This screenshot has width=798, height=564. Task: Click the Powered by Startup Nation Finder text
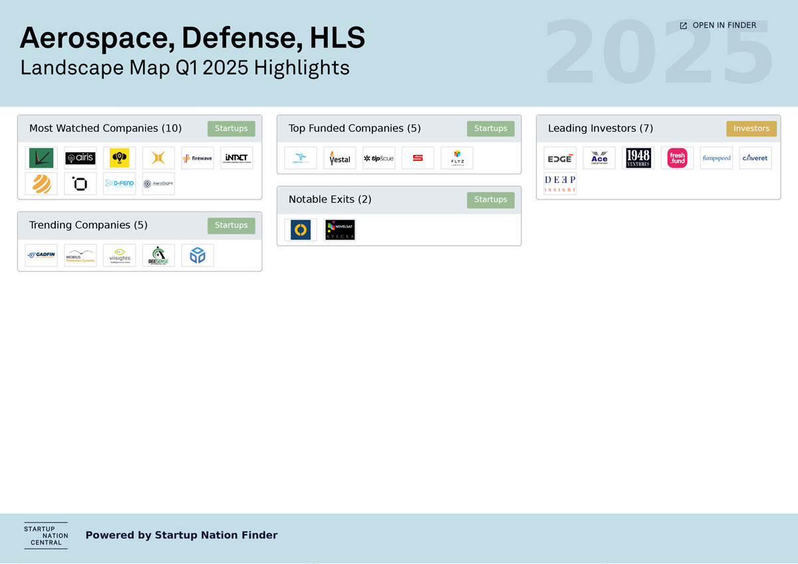[182, 535]
